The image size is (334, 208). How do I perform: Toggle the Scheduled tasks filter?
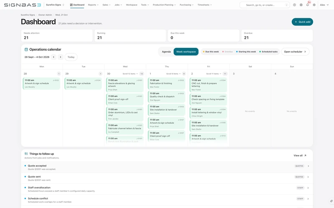(x=268, y=52)
